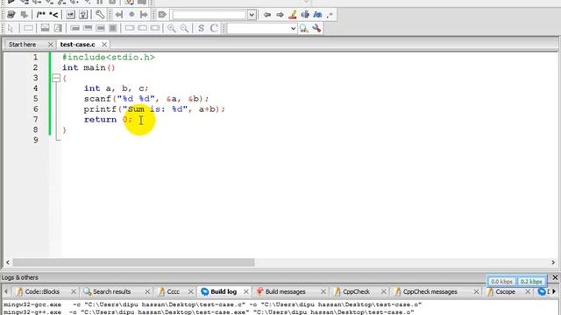Open DoxyBlocks preferences wrench icon
Image resolution: width=561 pixels, height=315 pixels.
(100, 15)
